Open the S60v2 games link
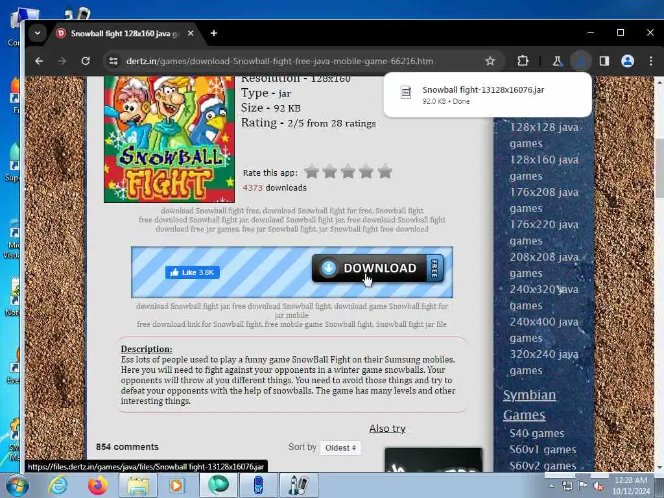Screen dimensions: 664x498 point(543,466)
